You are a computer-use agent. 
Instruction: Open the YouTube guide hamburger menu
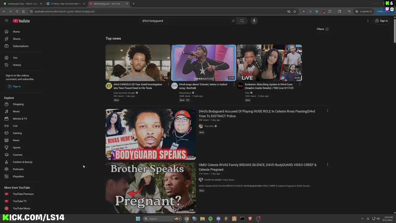(x=6, y=21)
